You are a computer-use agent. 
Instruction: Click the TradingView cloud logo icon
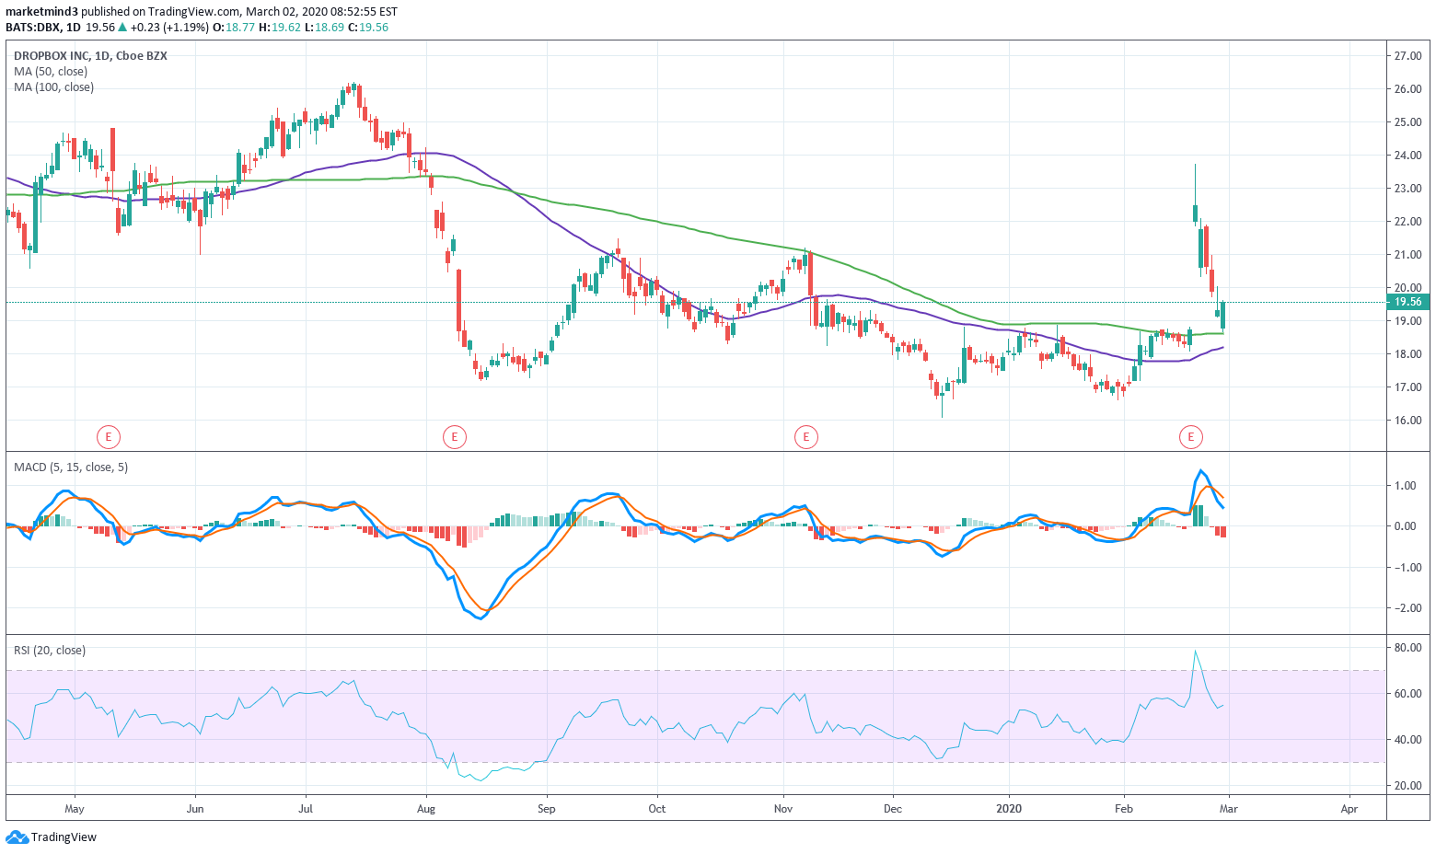pos(17,837)
